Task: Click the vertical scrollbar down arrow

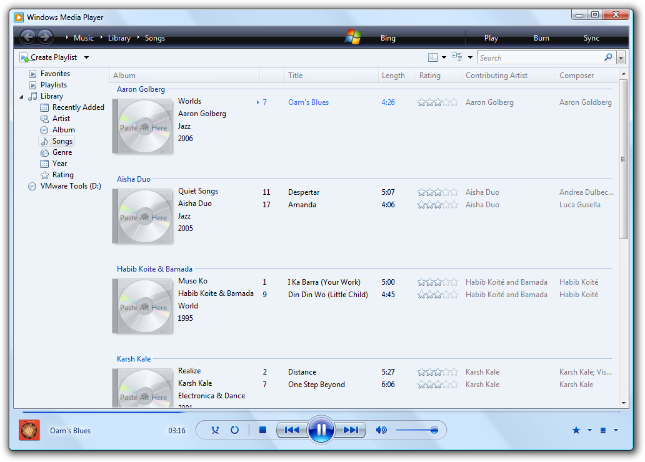Action: coord(624,403)
